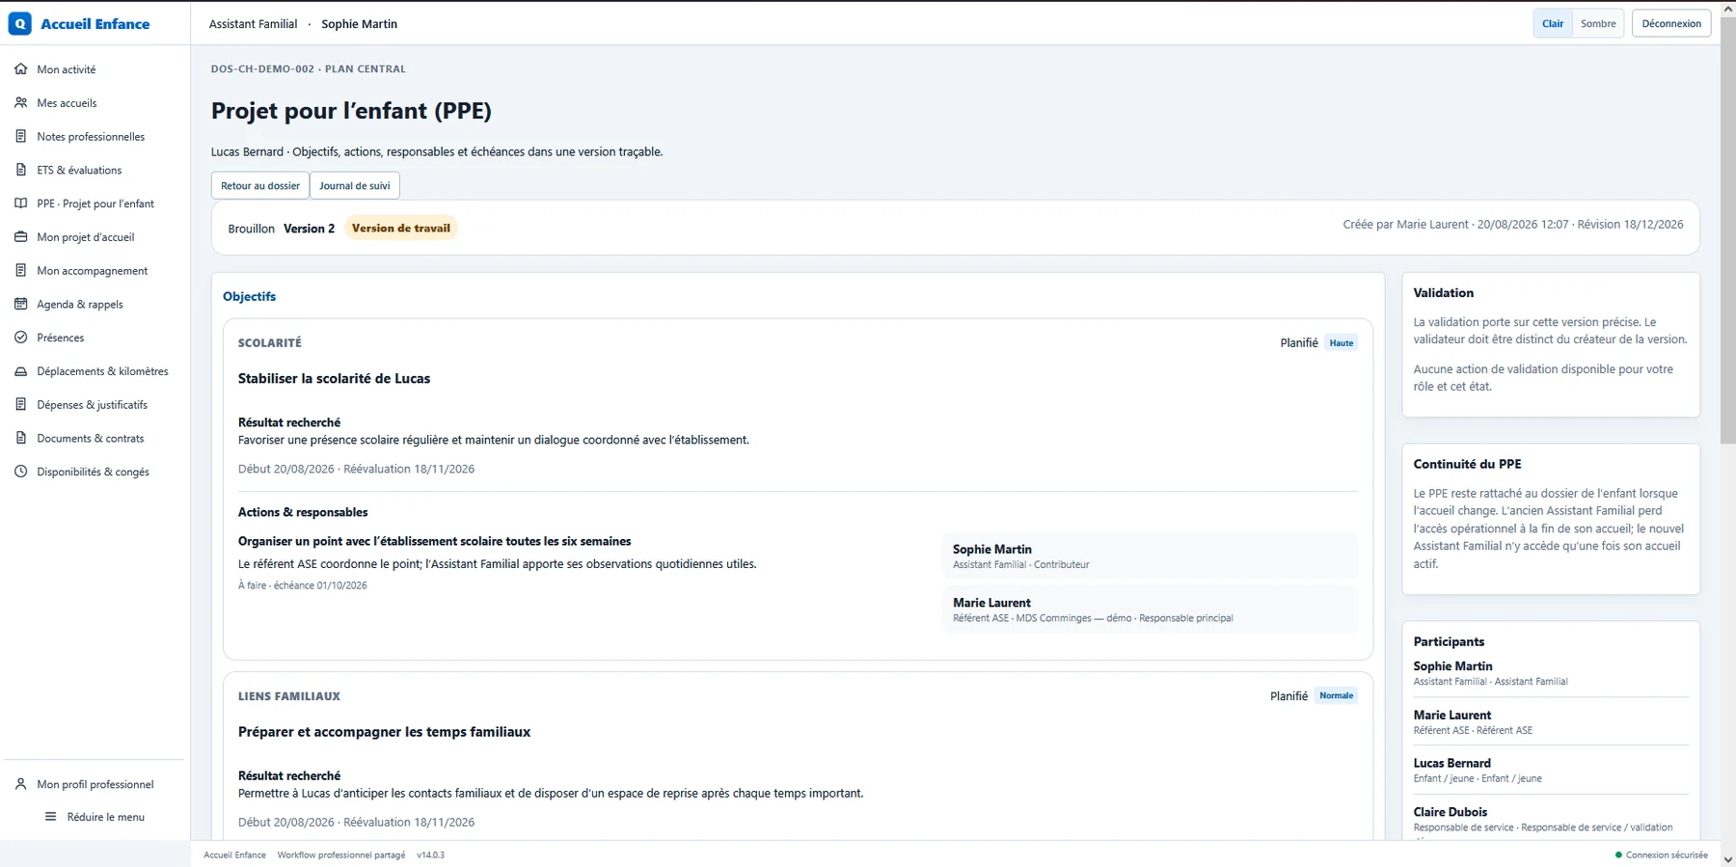Screen dimensions: 1736x867
Task: Open Notes professionnelles from the sidebar
Action: click(95, 137)
